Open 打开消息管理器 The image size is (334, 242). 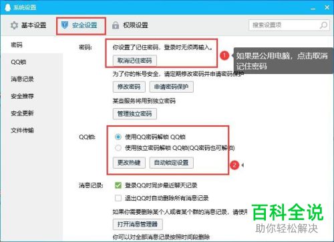(x=138, y=224)
